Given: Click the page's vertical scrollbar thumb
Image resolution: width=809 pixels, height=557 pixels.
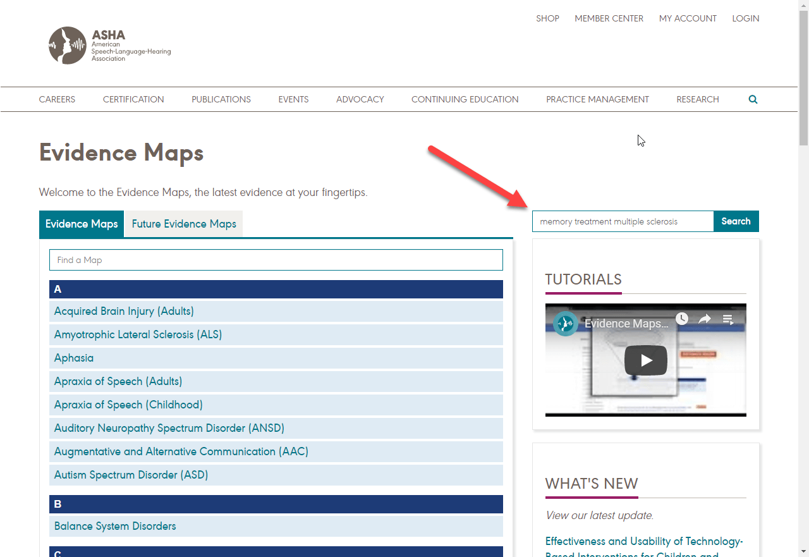Looking at the screenshot, I should click(803, 76).
